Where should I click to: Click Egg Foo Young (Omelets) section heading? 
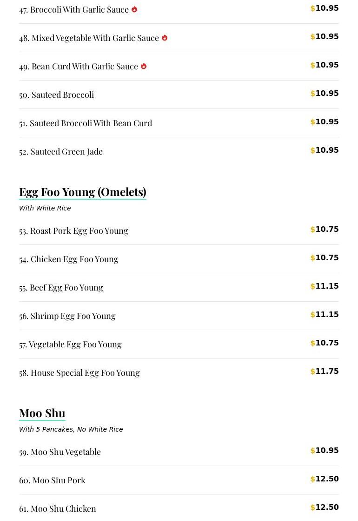(83, 192)
